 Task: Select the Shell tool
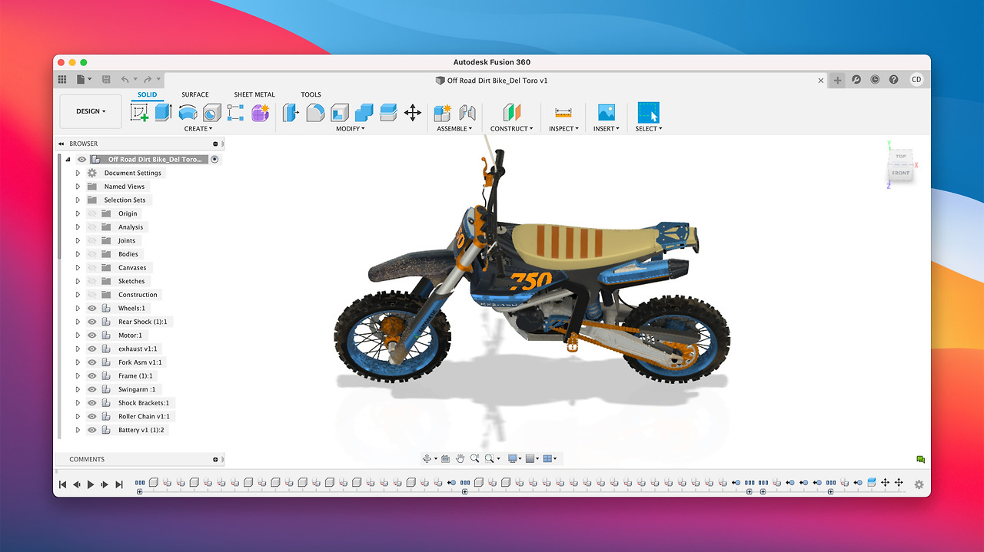(340, 113)
